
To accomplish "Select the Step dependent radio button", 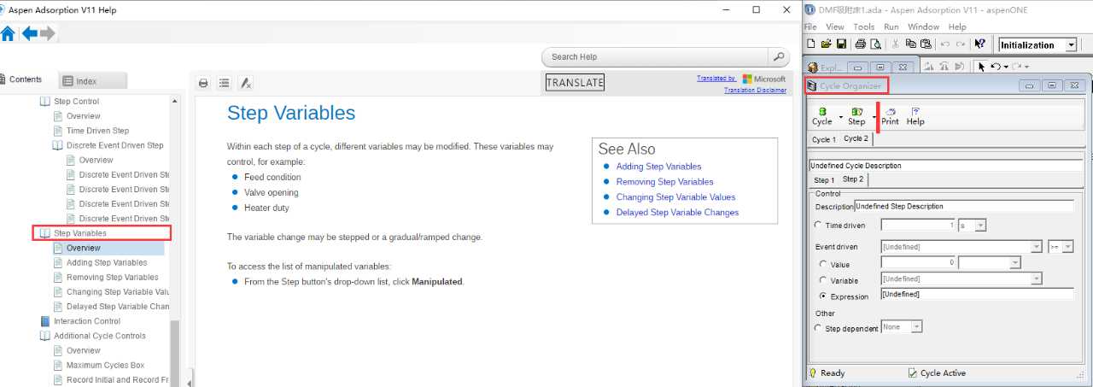I will tap(819, 328).
